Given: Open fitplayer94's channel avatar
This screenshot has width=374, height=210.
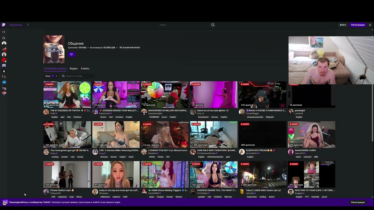Looking at the screenshot, I should pyautogui.click(x=46, y=192).
